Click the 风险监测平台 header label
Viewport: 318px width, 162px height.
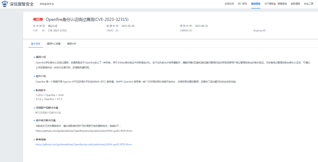(47, 4)
